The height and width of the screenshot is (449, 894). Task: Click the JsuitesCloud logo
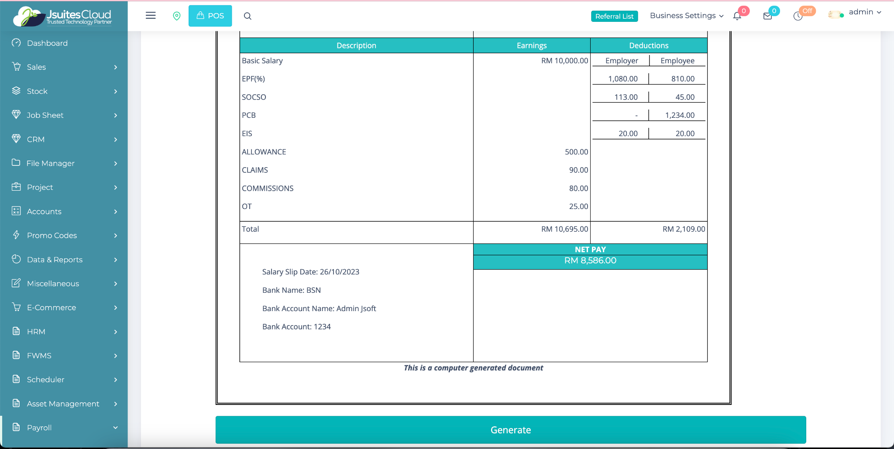pos(63,17)
